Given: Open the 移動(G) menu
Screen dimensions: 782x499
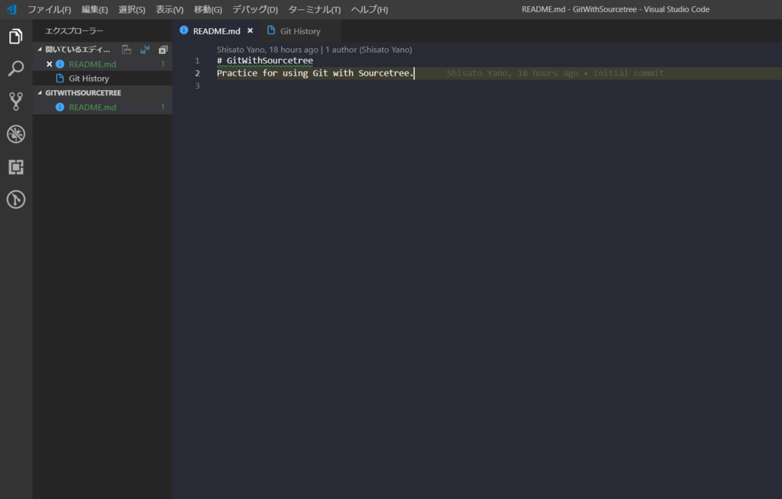Looking at the screenshot, I should 208,9.
